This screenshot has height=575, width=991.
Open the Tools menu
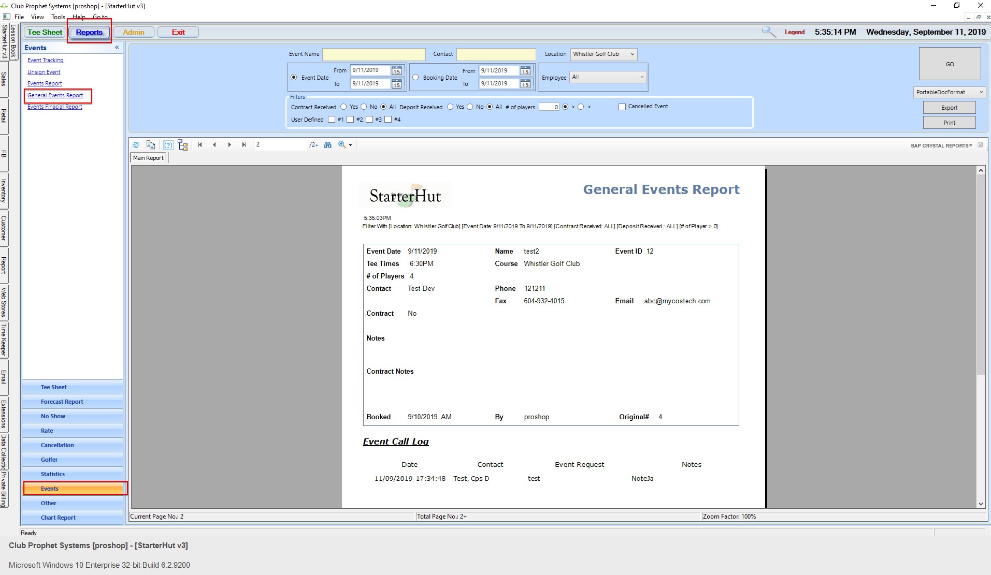pyautogui.click(x=58, y=17)
